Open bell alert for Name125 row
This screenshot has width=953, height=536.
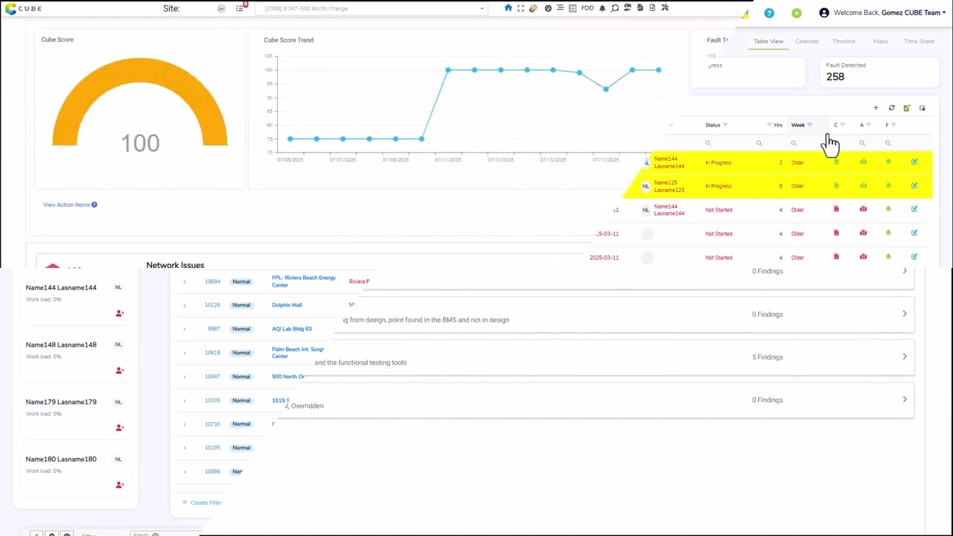pos(888,185)
